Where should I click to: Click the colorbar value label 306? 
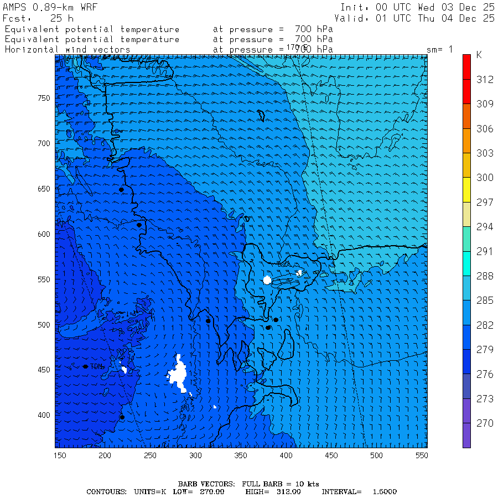(x=485, y=128)
